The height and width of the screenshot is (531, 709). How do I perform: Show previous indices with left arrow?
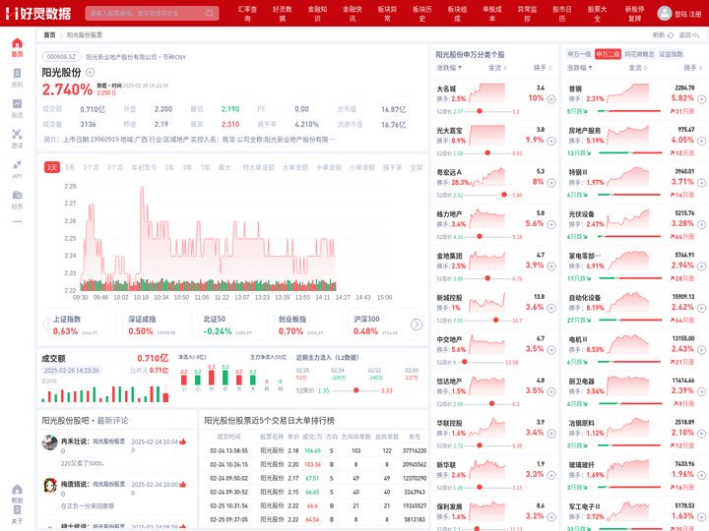[x=46, y=324]
